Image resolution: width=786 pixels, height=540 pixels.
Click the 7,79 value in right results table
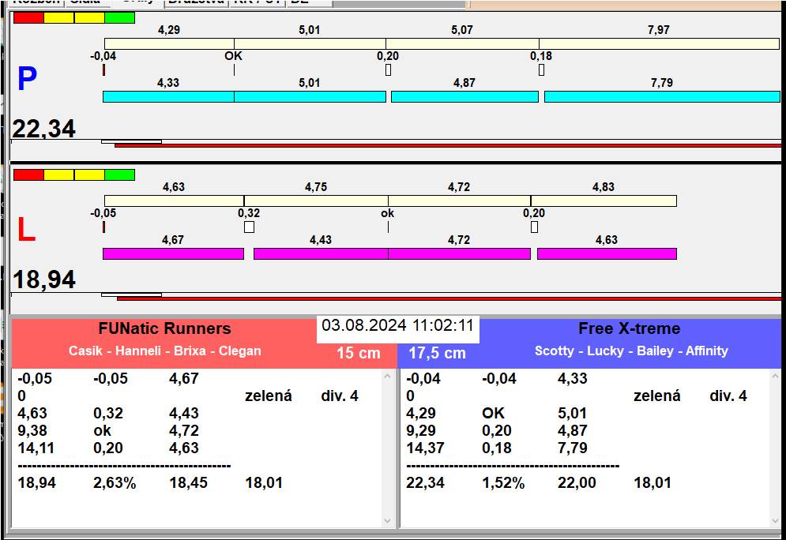[x=573, y=448]
